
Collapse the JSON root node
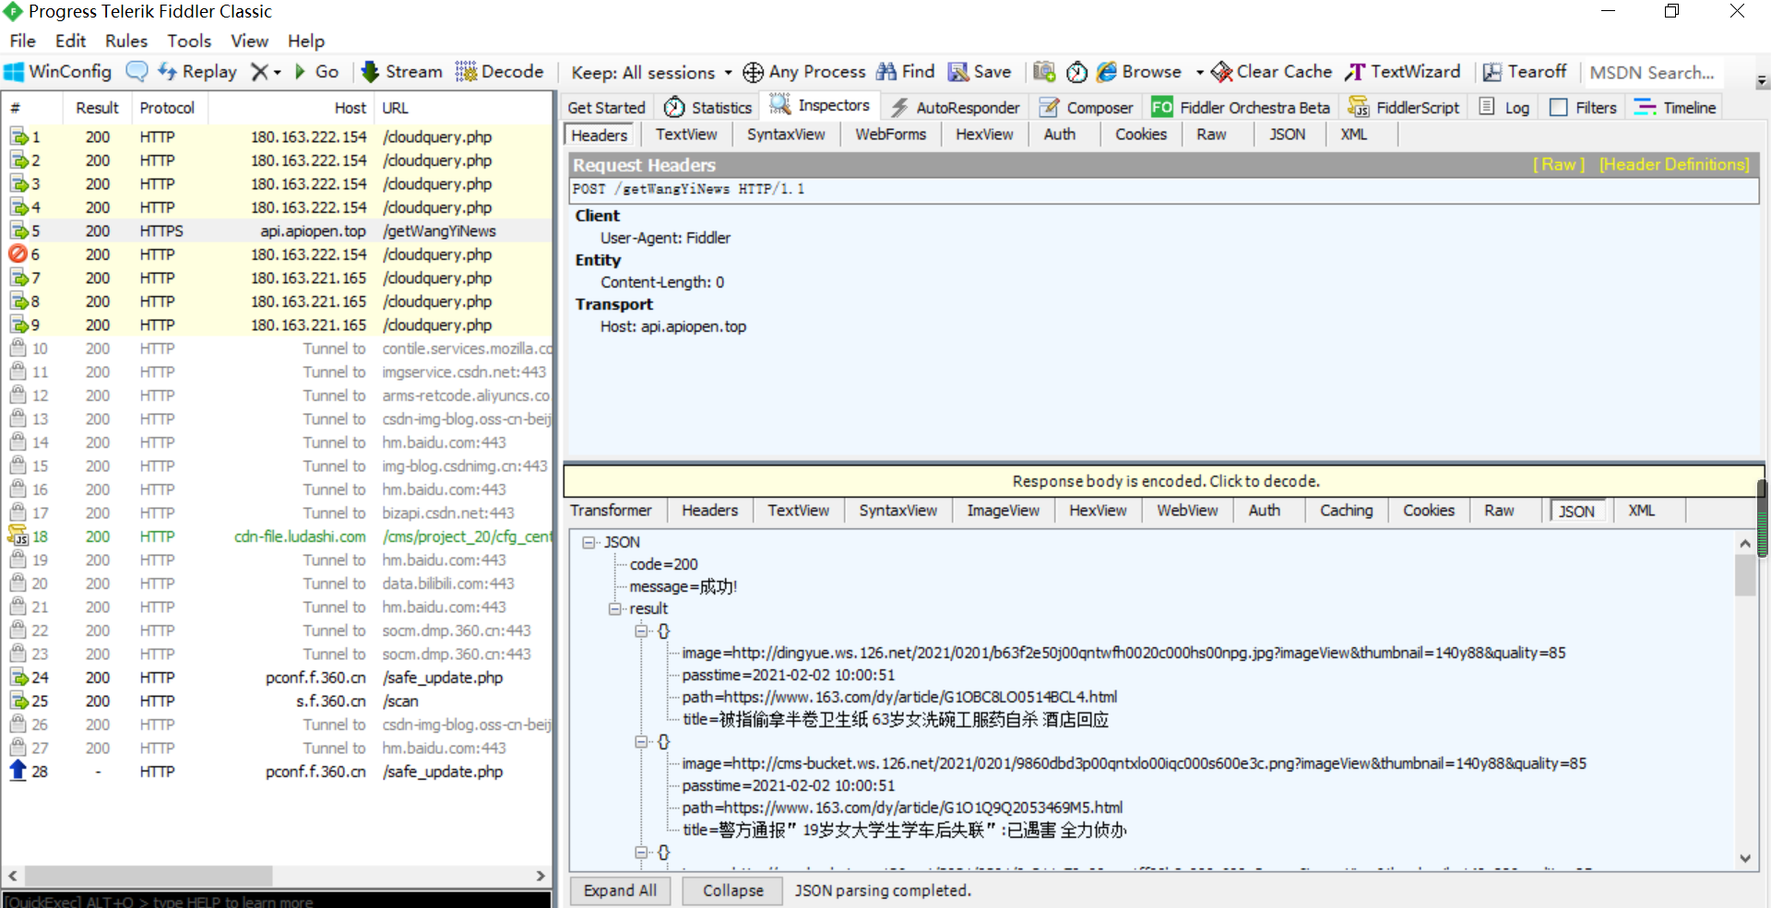coord(588,543)
